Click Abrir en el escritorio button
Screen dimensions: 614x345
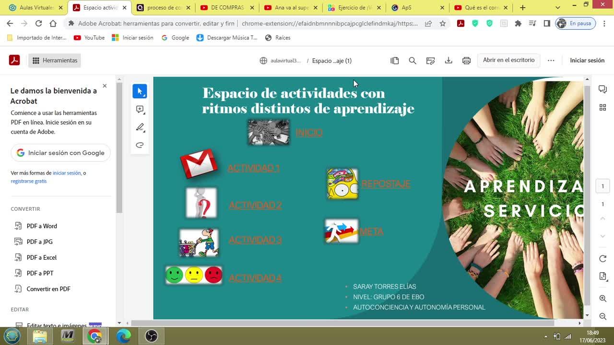click(508, 60)
